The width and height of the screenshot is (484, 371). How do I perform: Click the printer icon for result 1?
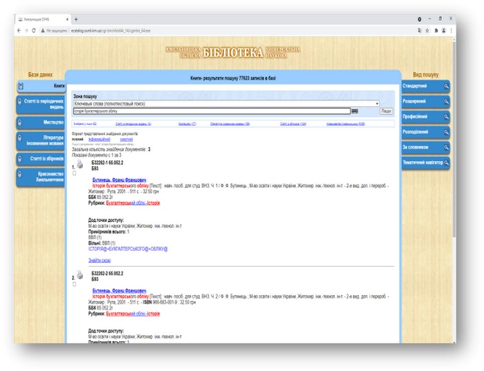pos(79,165)
